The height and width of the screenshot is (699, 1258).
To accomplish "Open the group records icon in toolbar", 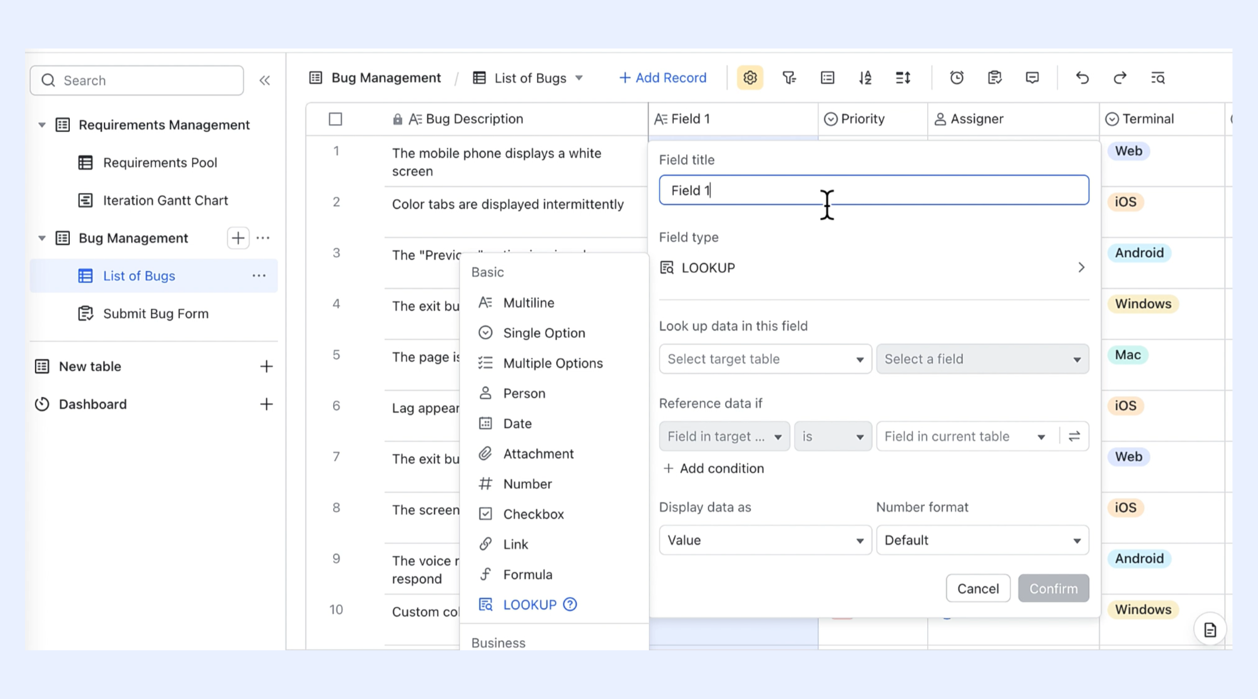I will [828, 77].
